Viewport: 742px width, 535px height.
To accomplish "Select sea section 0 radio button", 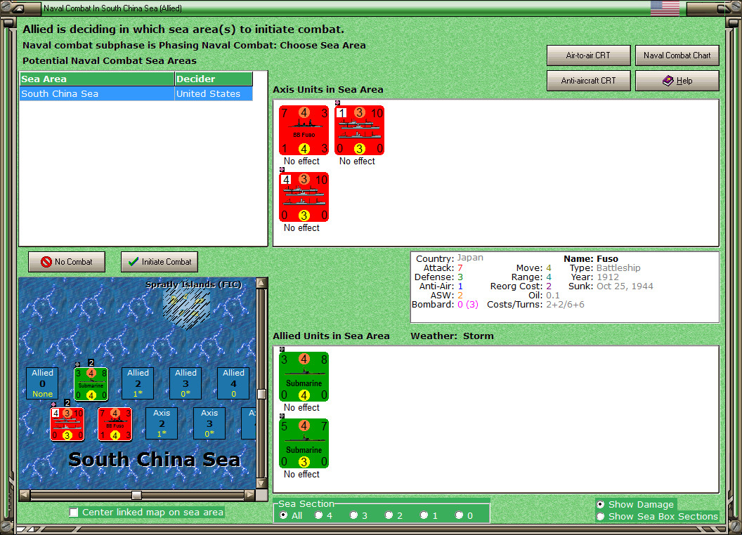I will (x=459, y=515).
